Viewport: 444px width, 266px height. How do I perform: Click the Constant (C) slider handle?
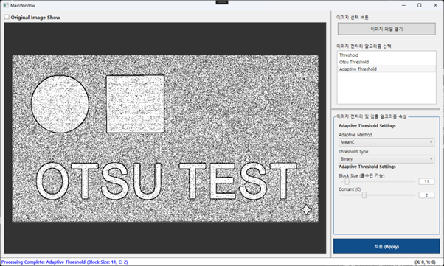tap(364, 195)
